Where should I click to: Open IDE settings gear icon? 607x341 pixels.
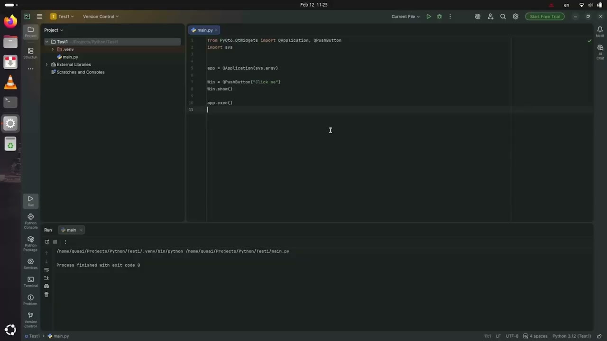point(515,17)
